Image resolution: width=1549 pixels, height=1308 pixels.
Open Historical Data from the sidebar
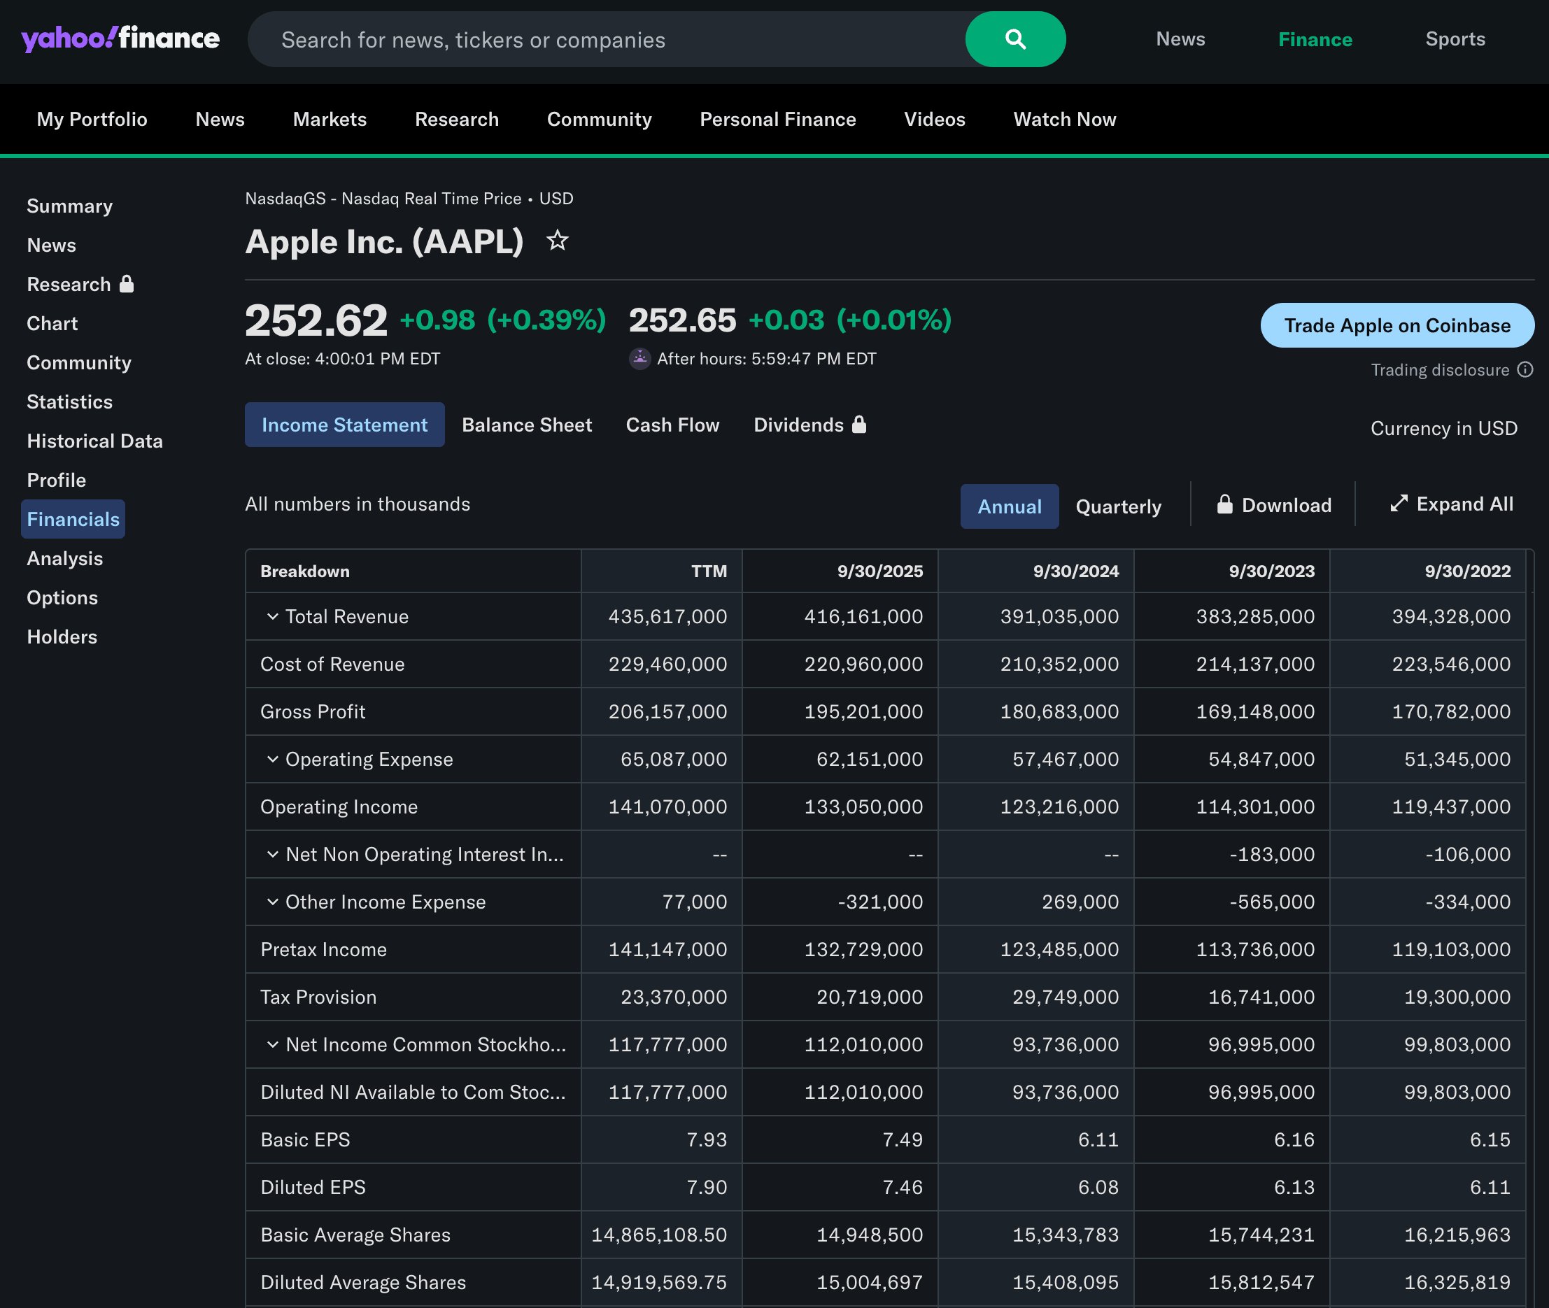tap(94, 441)
